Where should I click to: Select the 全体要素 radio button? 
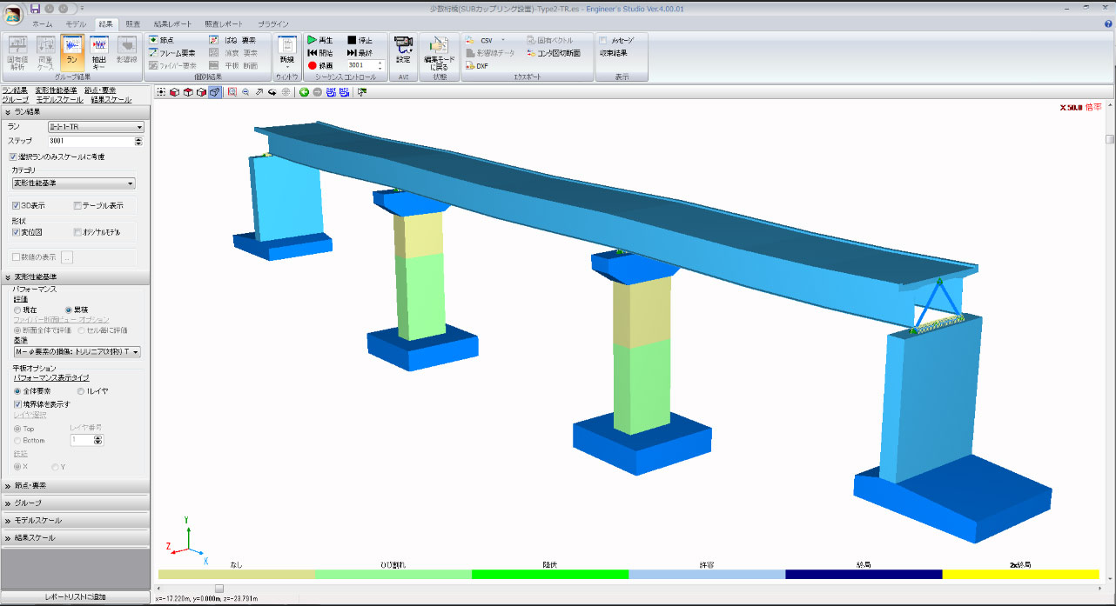(18, 391)
